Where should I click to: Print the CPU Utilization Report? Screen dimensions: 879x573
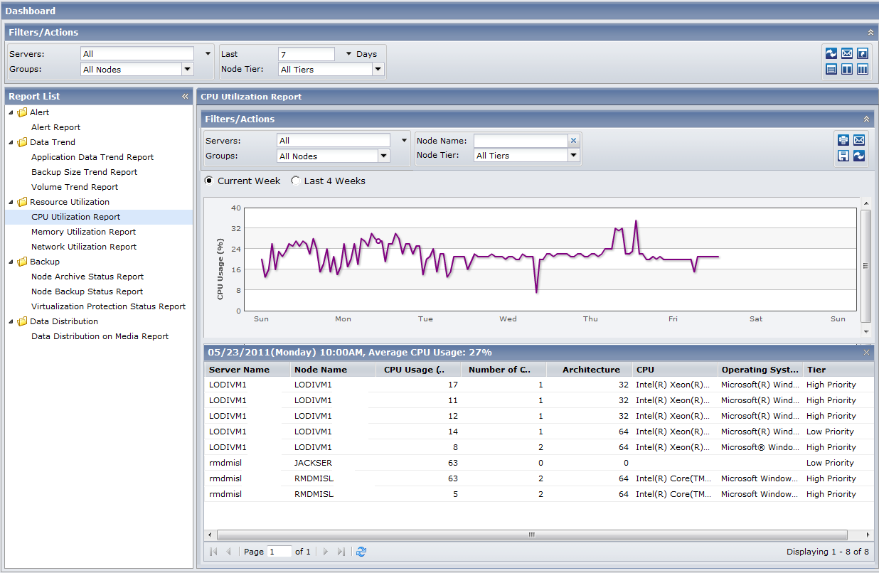pos(843,140)
